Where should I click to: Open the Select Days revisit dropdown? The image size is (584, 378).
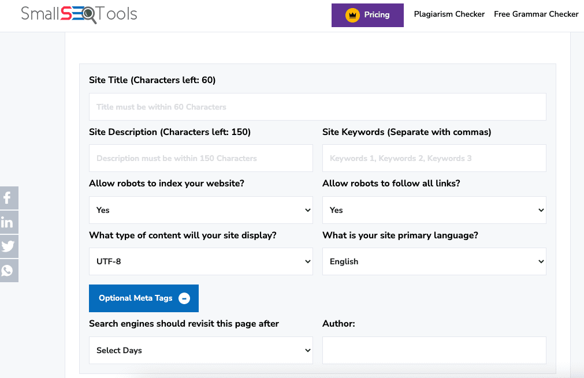click(x=200, y=350)
